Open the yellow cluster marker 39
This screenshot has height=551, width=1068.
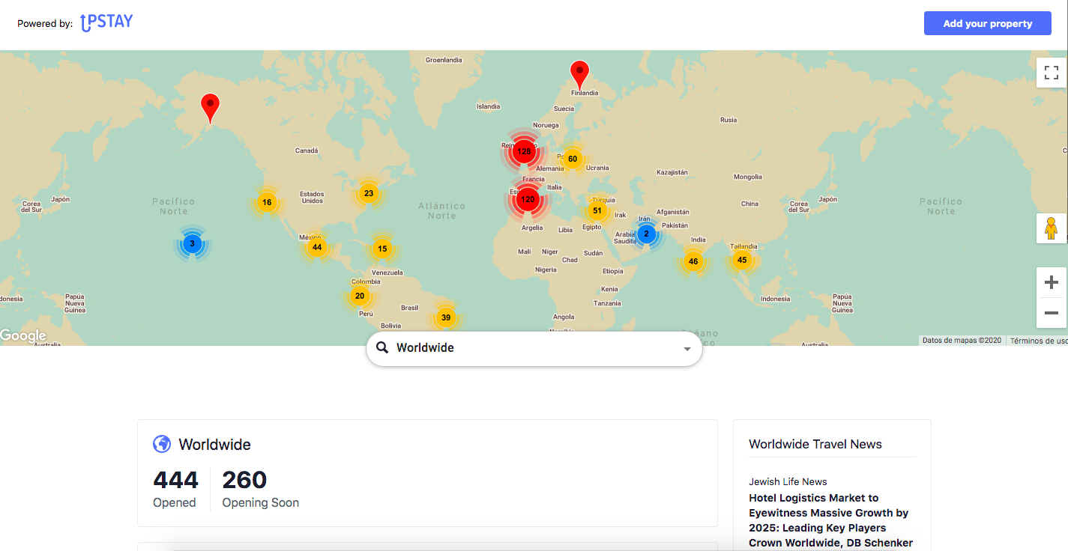[446, 317]
